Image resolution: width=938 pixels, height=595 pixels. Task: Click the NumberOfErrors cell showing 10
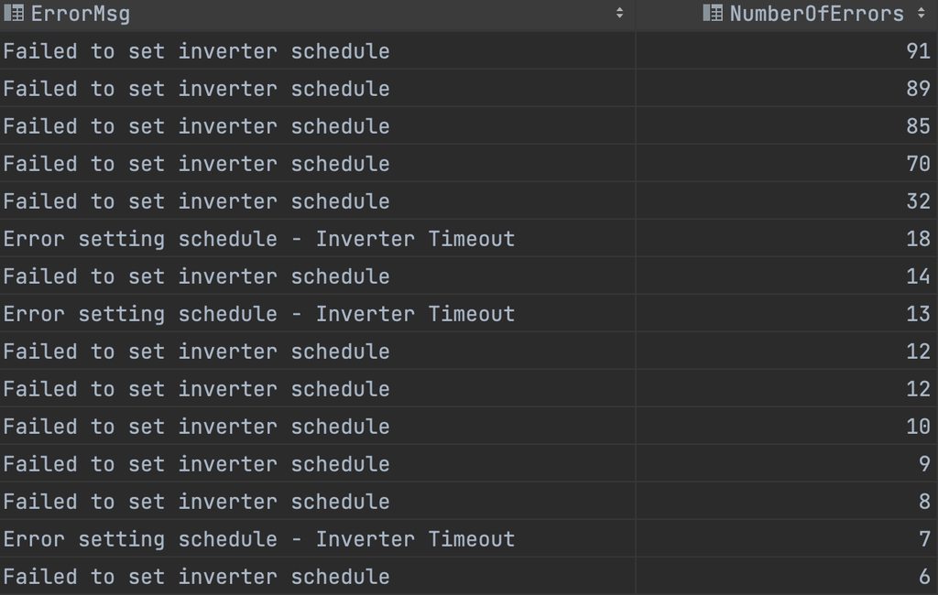point(917,427)
